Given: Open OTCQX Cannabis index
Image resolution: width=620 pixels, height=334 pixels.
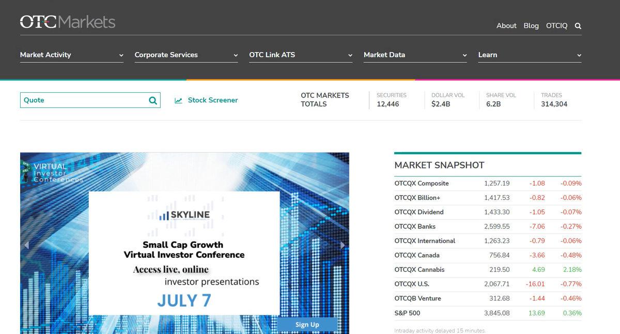Looking at the screenshot, I should pyautogui.click(x=420, y=270).
